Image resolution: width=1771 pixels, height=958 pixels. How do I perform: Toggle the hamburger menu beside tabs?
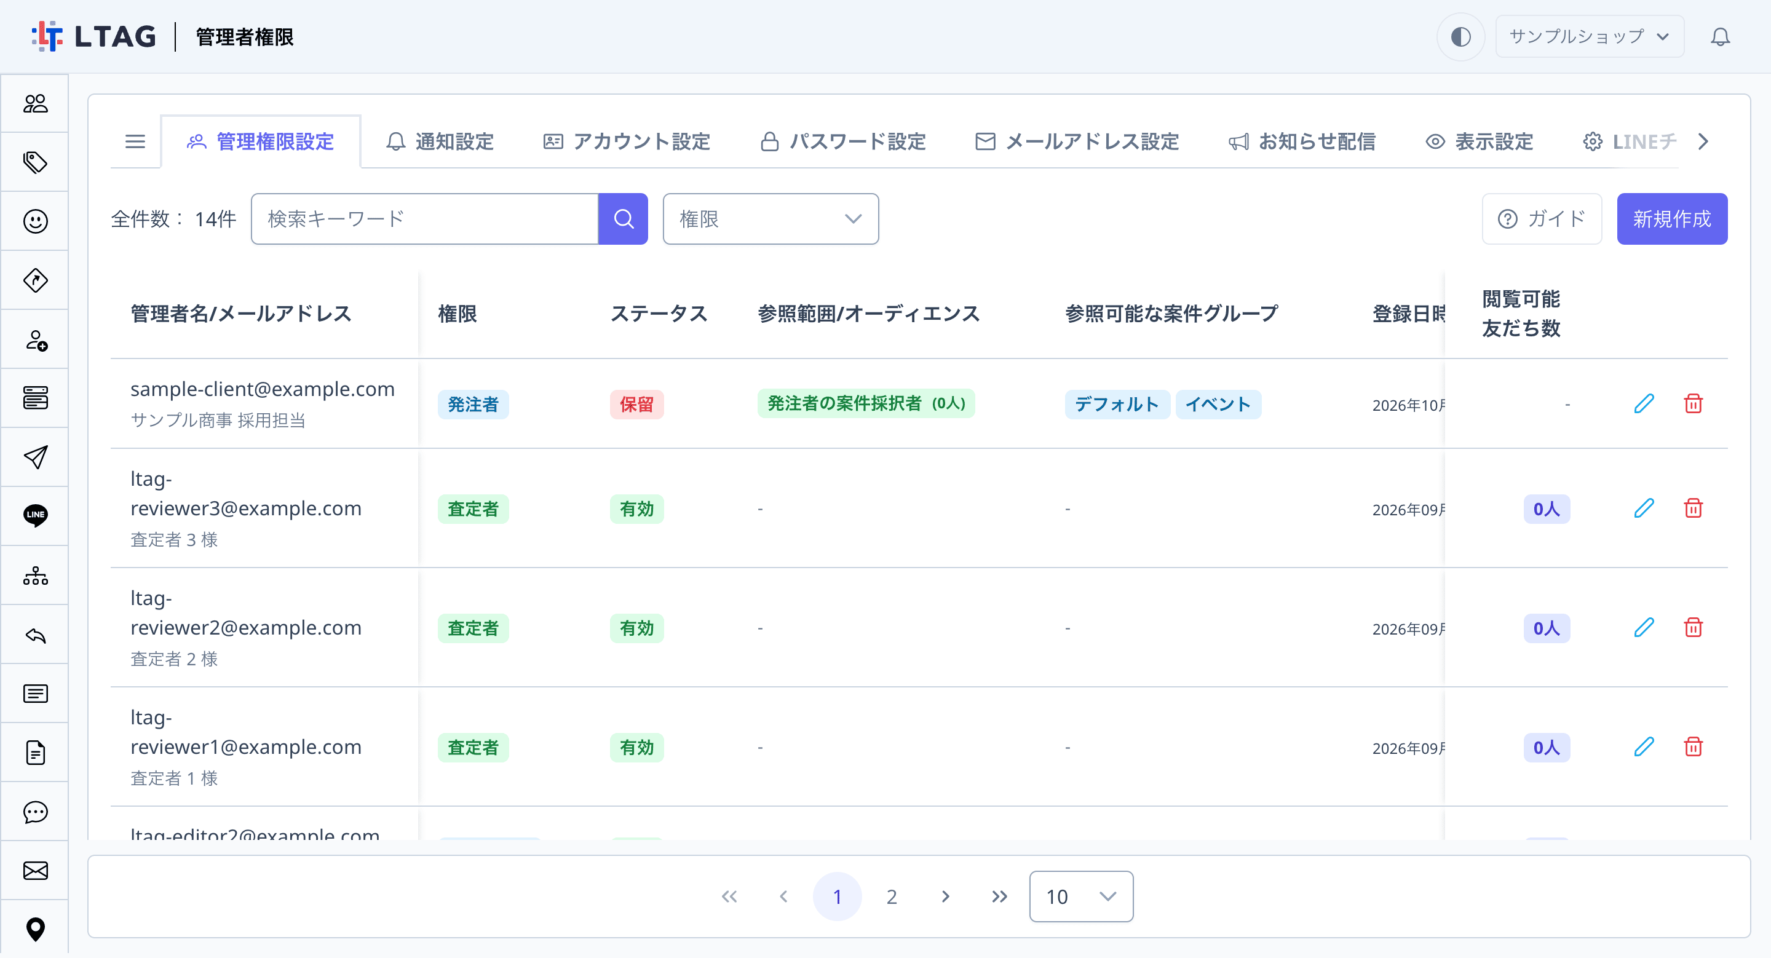pos(135,141)
